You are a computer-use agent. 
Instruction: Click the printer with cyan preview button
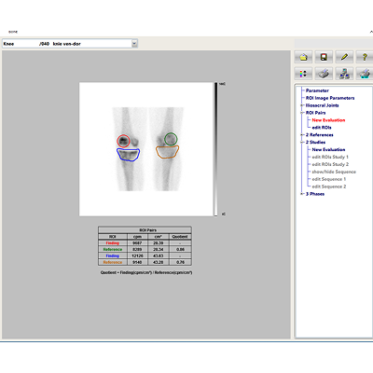365,74
